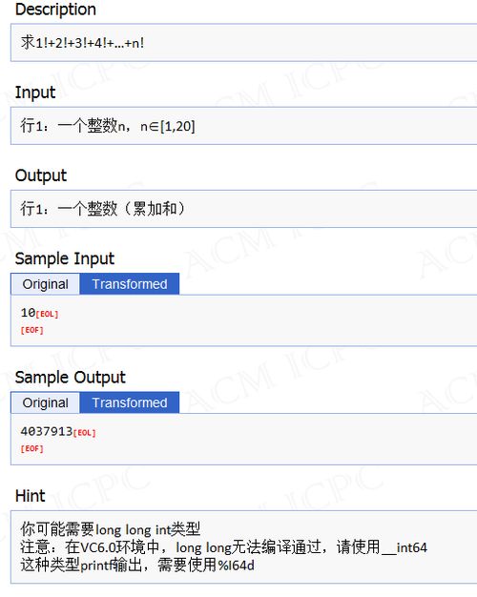Select Original tab under Sample Output

(x=46, y=402)
